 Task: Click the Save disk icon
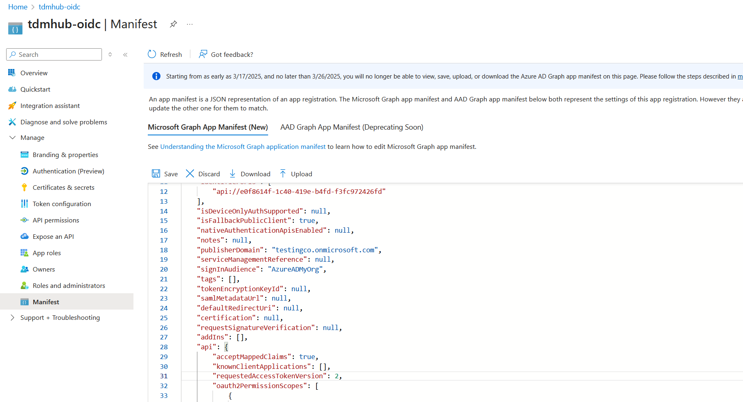(x=156, y=174)
